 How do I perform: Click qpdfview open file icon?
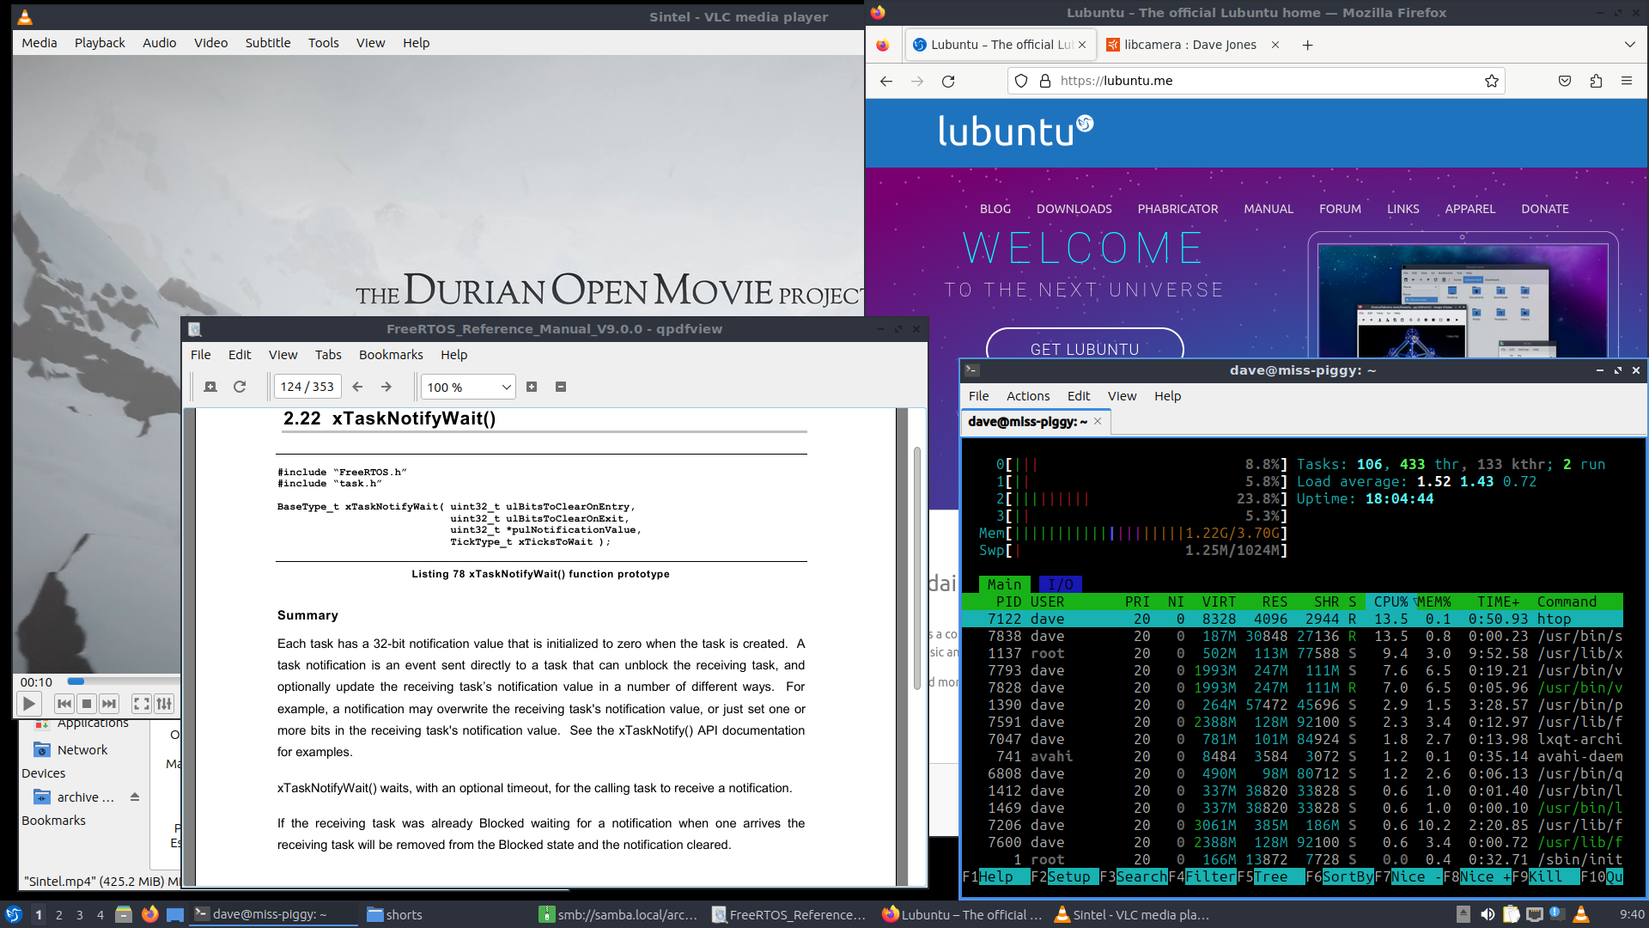pyautogui.click(x=210, y=387)
